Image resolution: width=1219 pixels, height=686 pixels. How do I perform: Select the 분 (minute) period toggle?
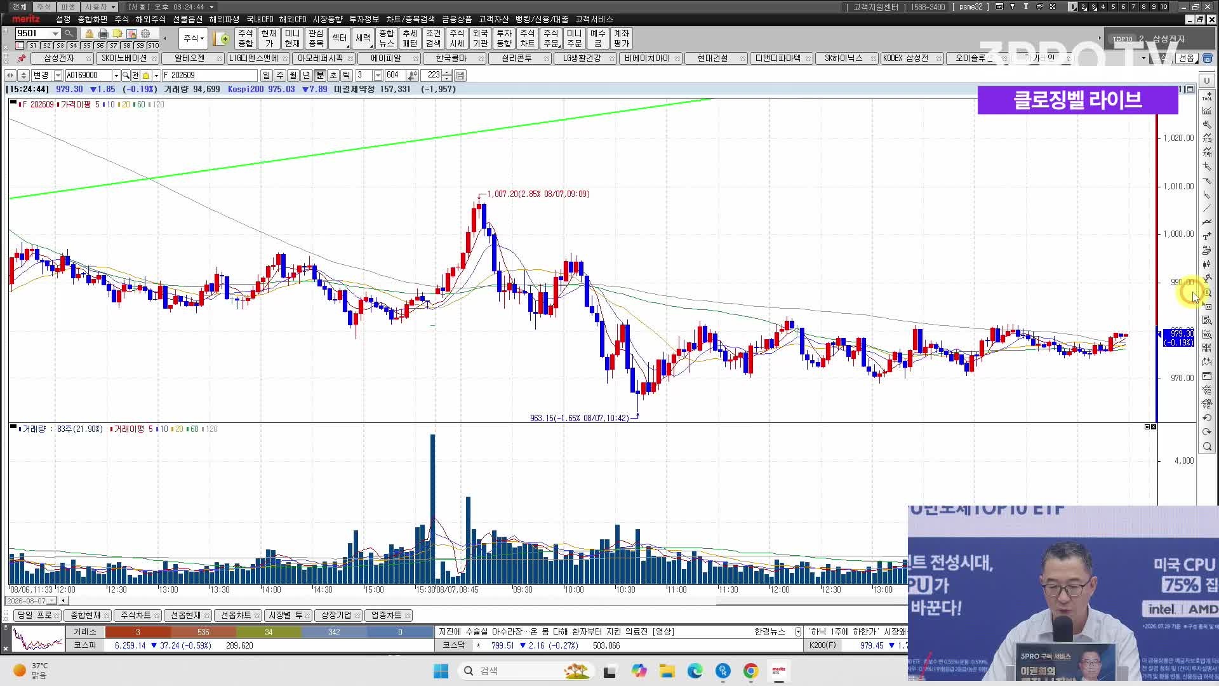pos(319,76)
